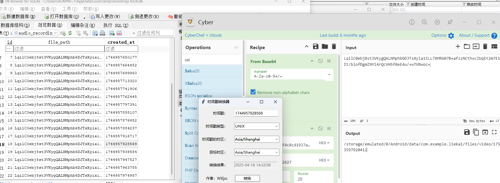This screenshot has height=183, width=500.
Task: Click the 转换 button in timestamp converter
Action: point(247,178)
